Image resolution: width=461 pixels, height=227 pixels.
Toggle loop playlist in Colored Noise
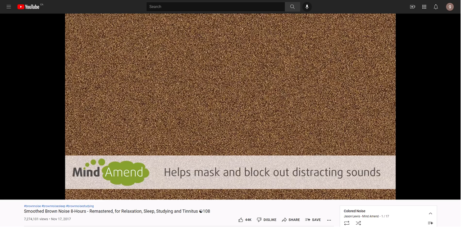click(347, 223)
